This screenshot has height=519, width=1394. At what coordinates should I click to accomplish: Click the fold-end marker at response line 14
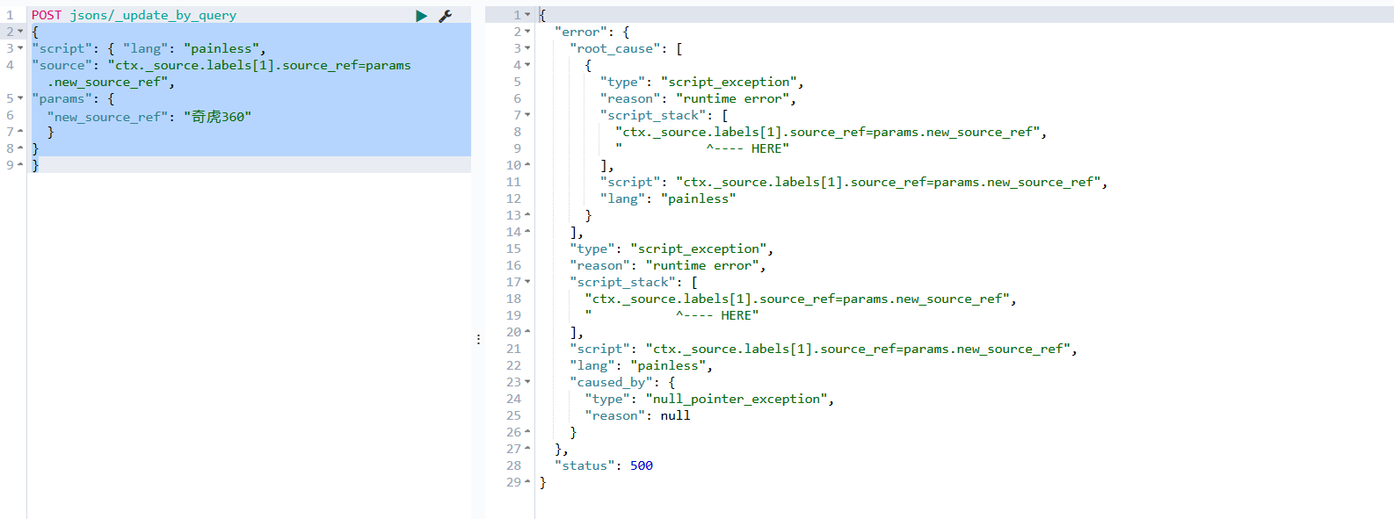coord(527,232)
